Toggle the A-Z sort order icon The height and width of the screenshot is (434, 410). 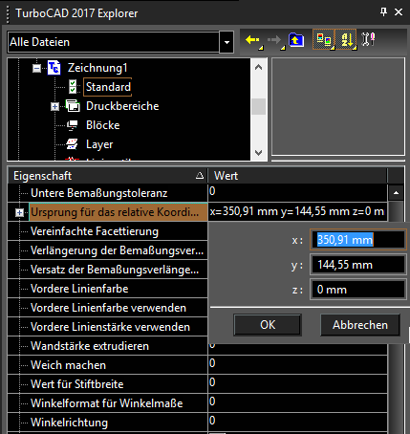[x=347, y=40]
